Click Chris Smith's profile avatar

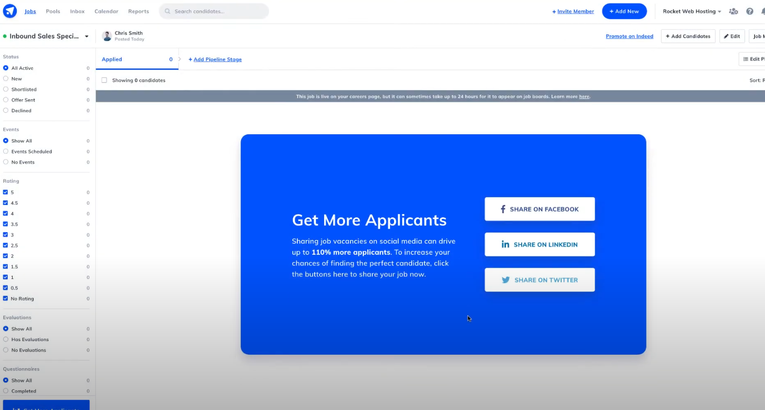click(107, 35)
